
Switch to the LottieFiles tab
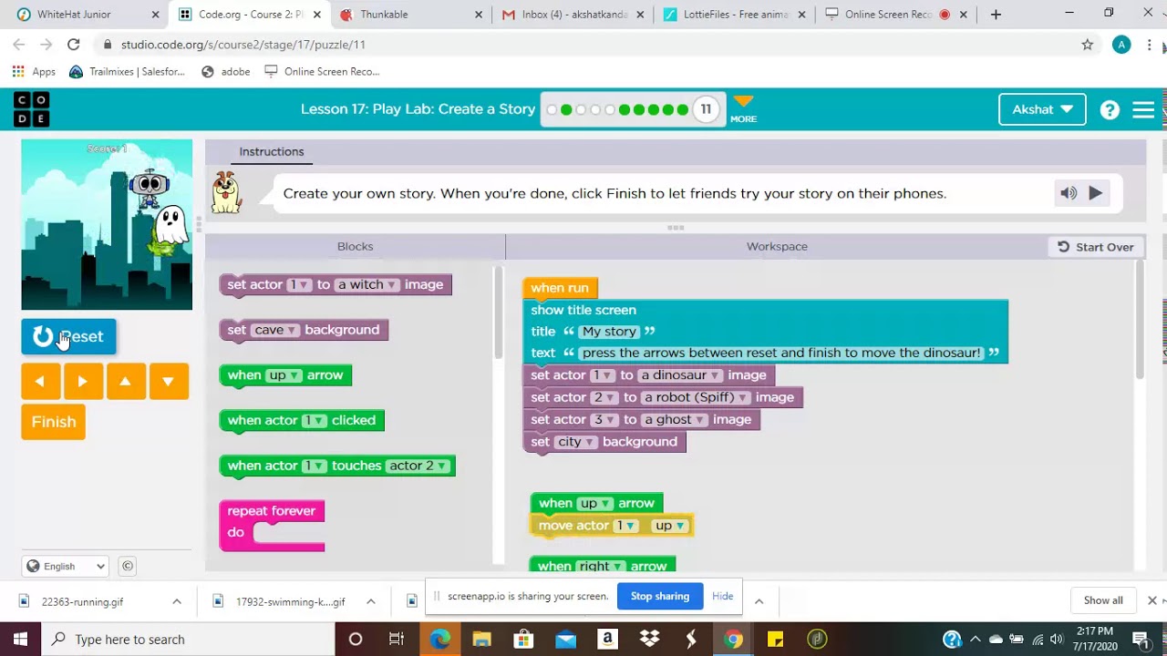pyautogui.click(x=734, y=15)
